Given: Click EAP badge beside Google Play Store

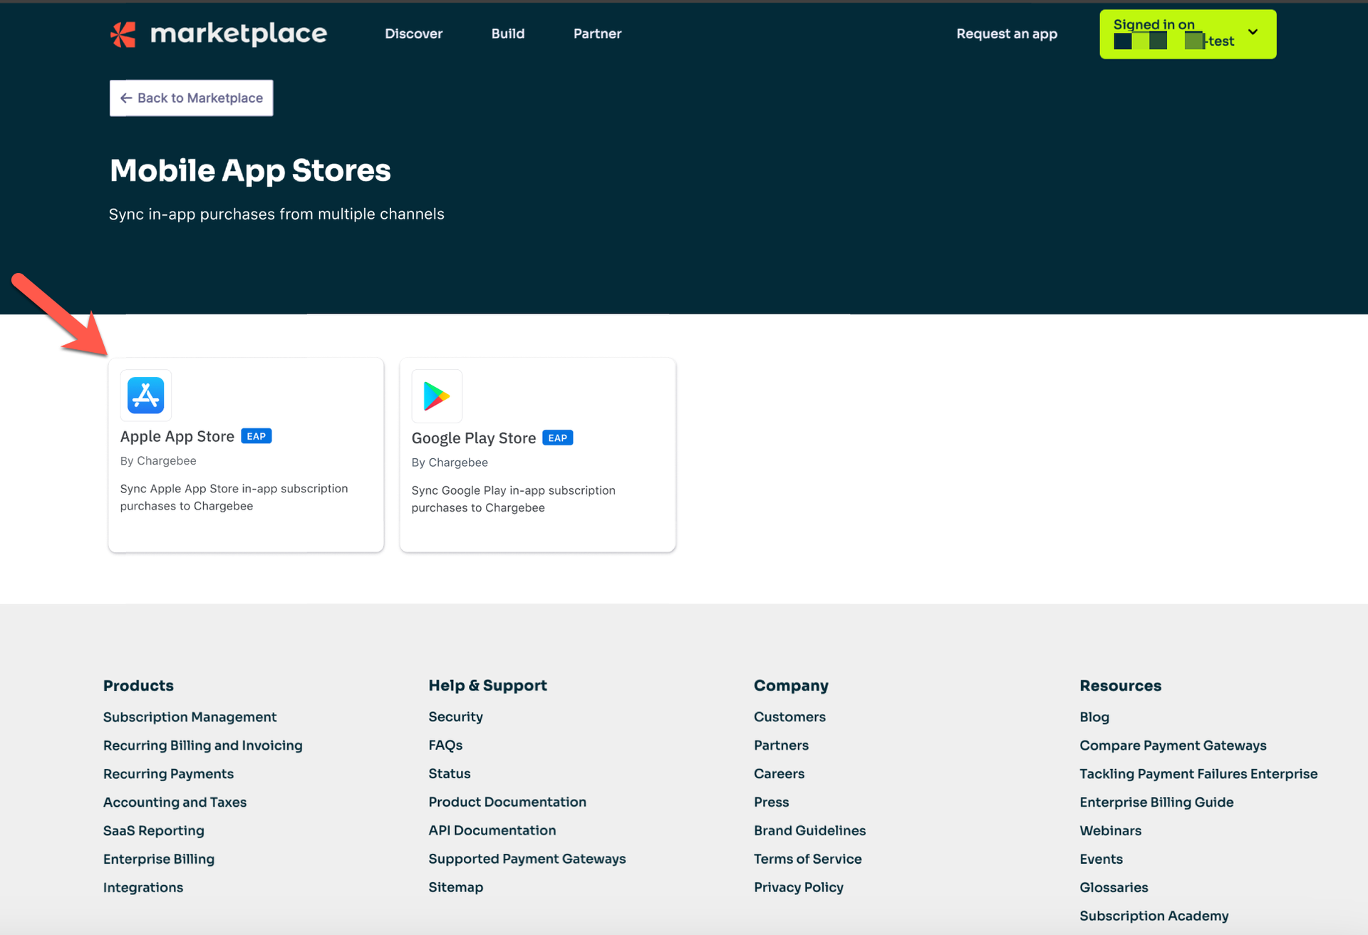Looking at the screenshot, I should [557, 438].
